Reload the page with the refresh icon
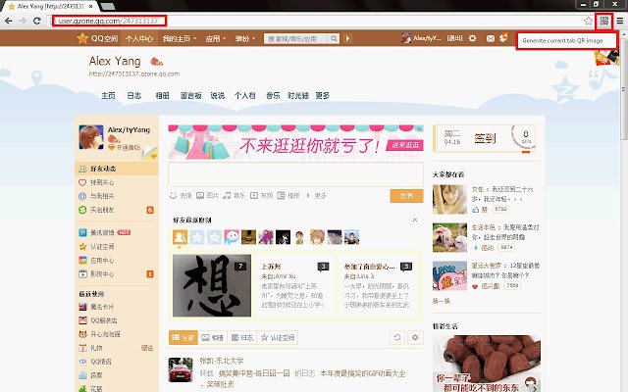 coord(37,21)
